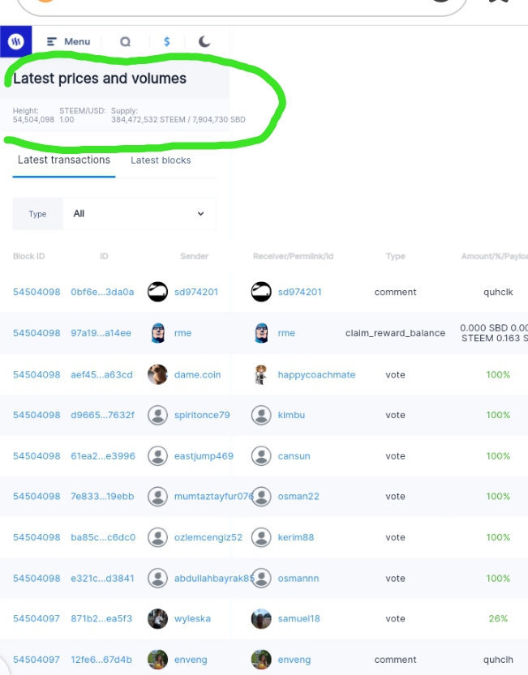Click receiver enveng avatar photo

[x=261, y=660]
